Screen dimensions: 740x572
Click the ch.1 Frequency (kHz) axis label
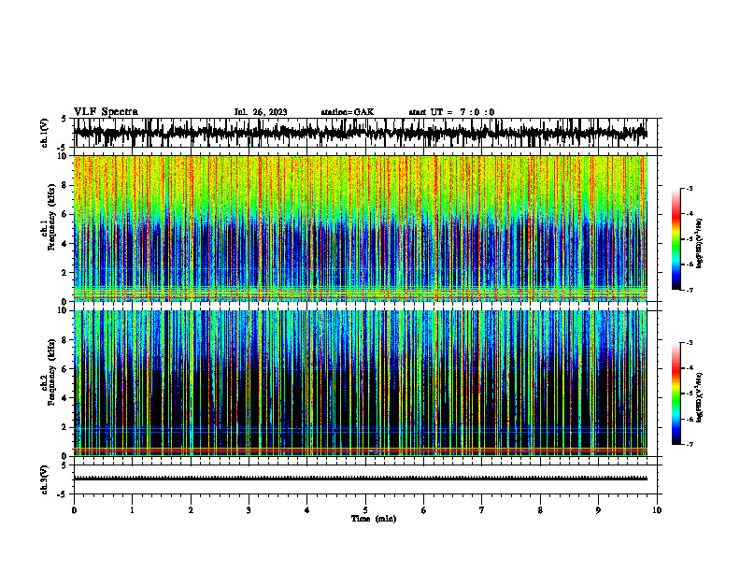(51, 228)
